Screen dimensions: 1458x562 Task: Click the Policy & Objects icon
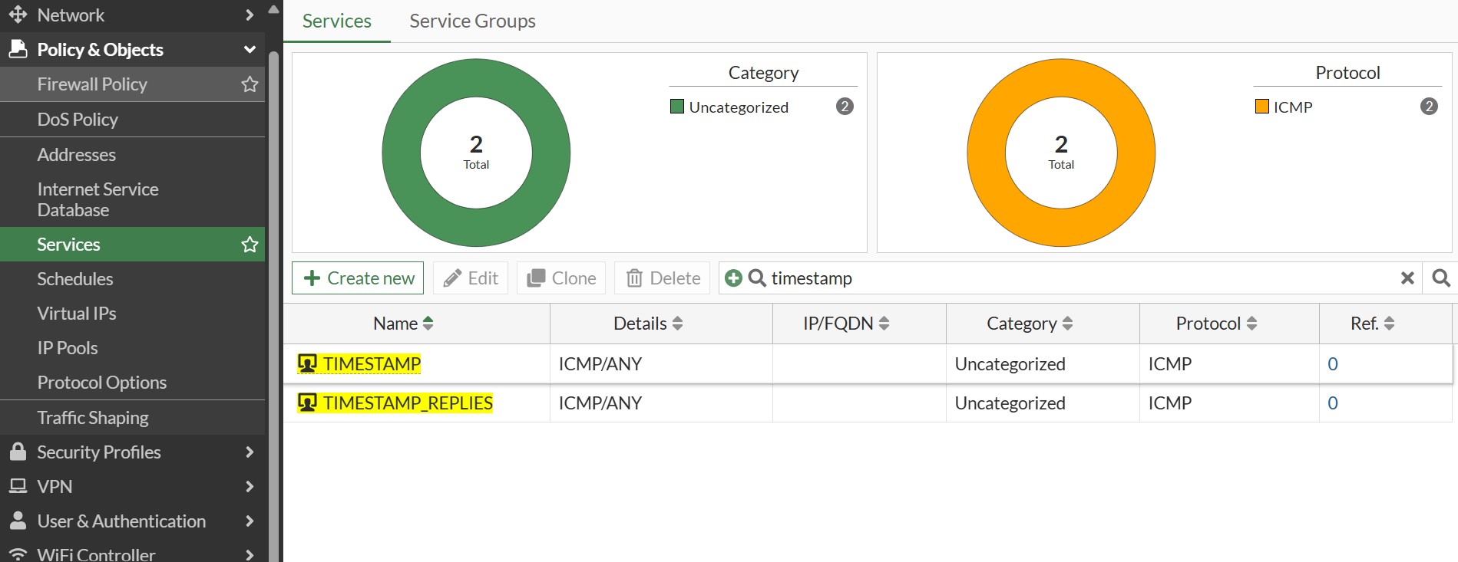coord(18,49)
